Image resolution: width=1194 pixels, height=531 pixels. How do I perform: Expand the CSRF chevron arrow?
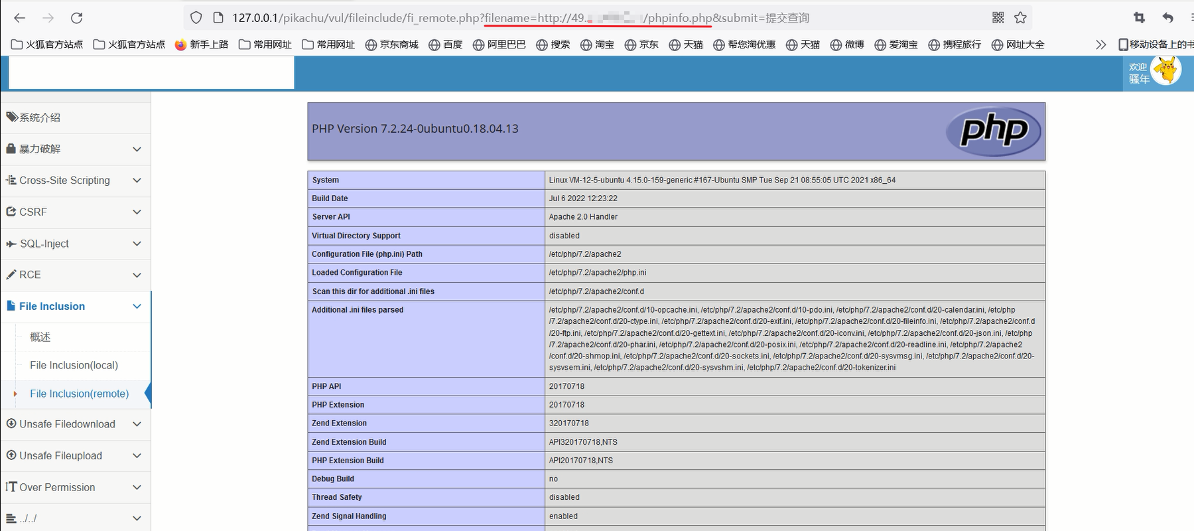[x=137, y=212]
